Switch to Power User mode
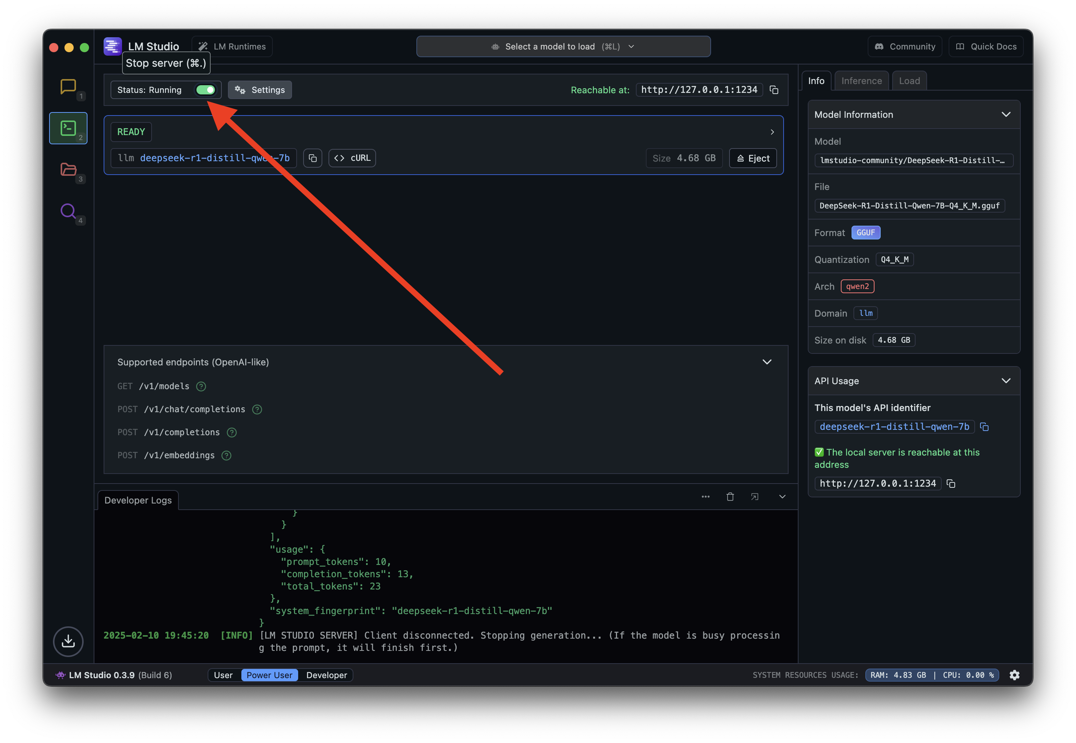 point(269,675)
